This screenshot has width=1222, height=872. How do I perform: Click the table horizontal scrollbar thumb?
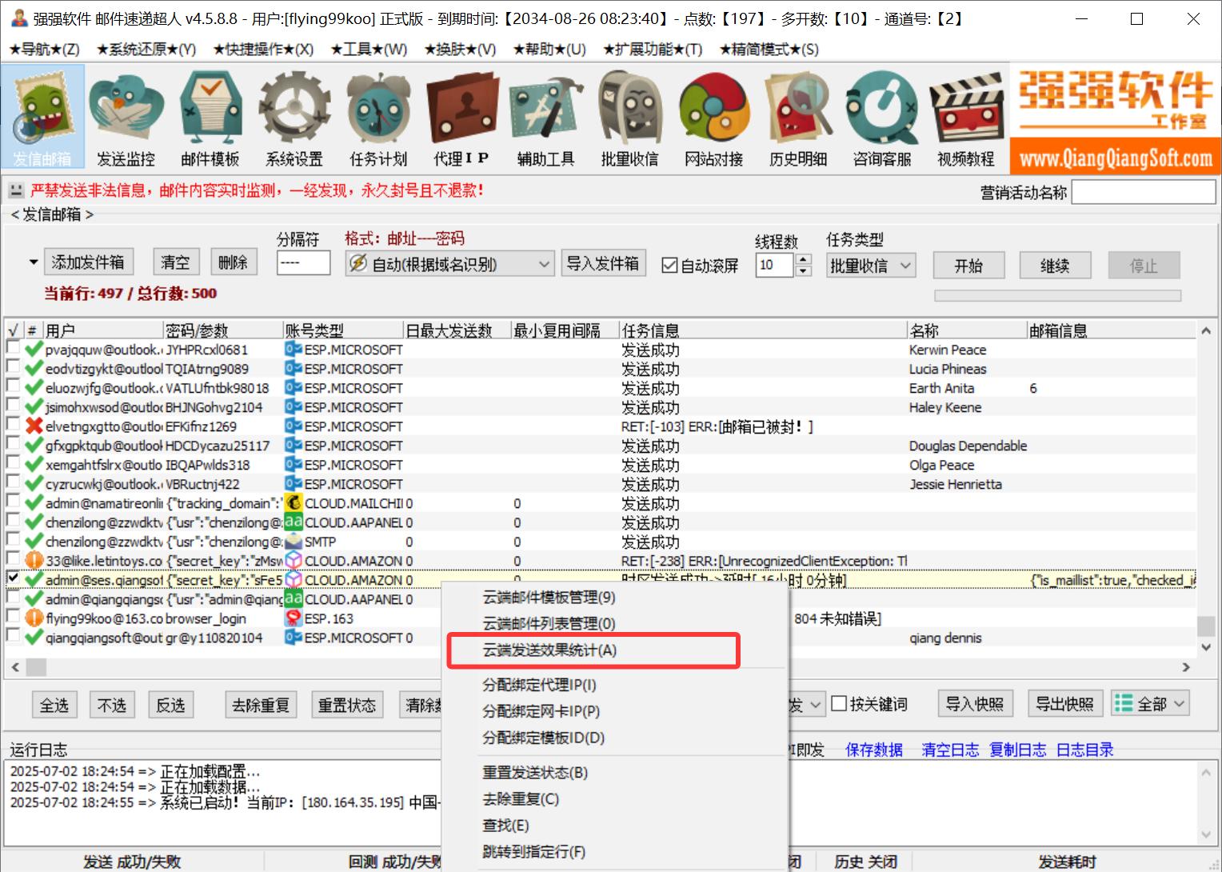[37, 667]
